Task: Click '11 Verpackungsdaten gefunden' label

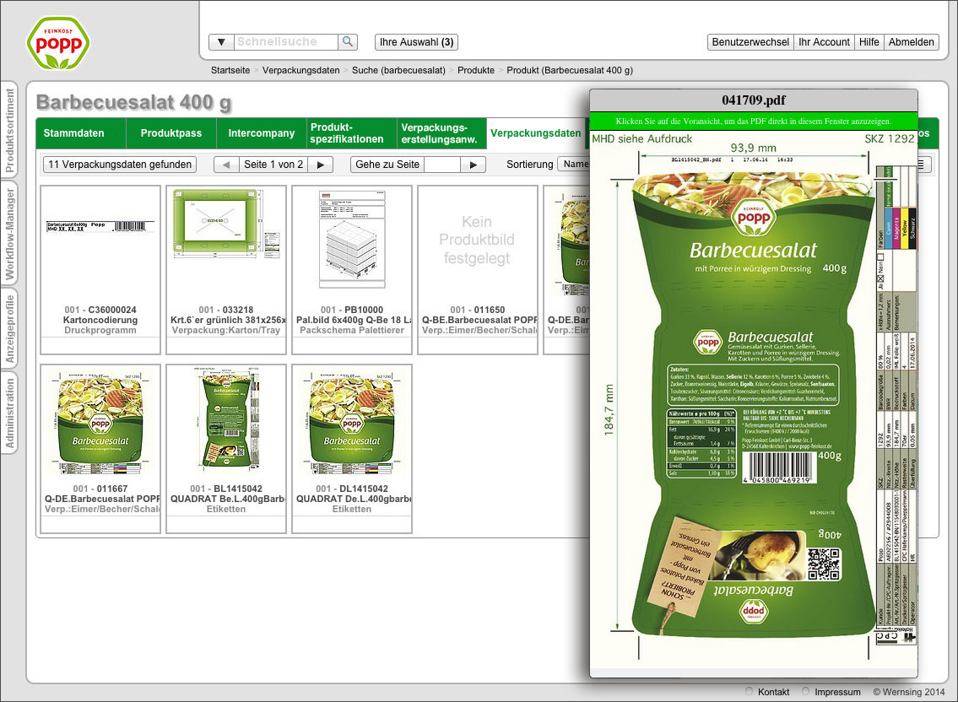Action: [x=120, y=165]
